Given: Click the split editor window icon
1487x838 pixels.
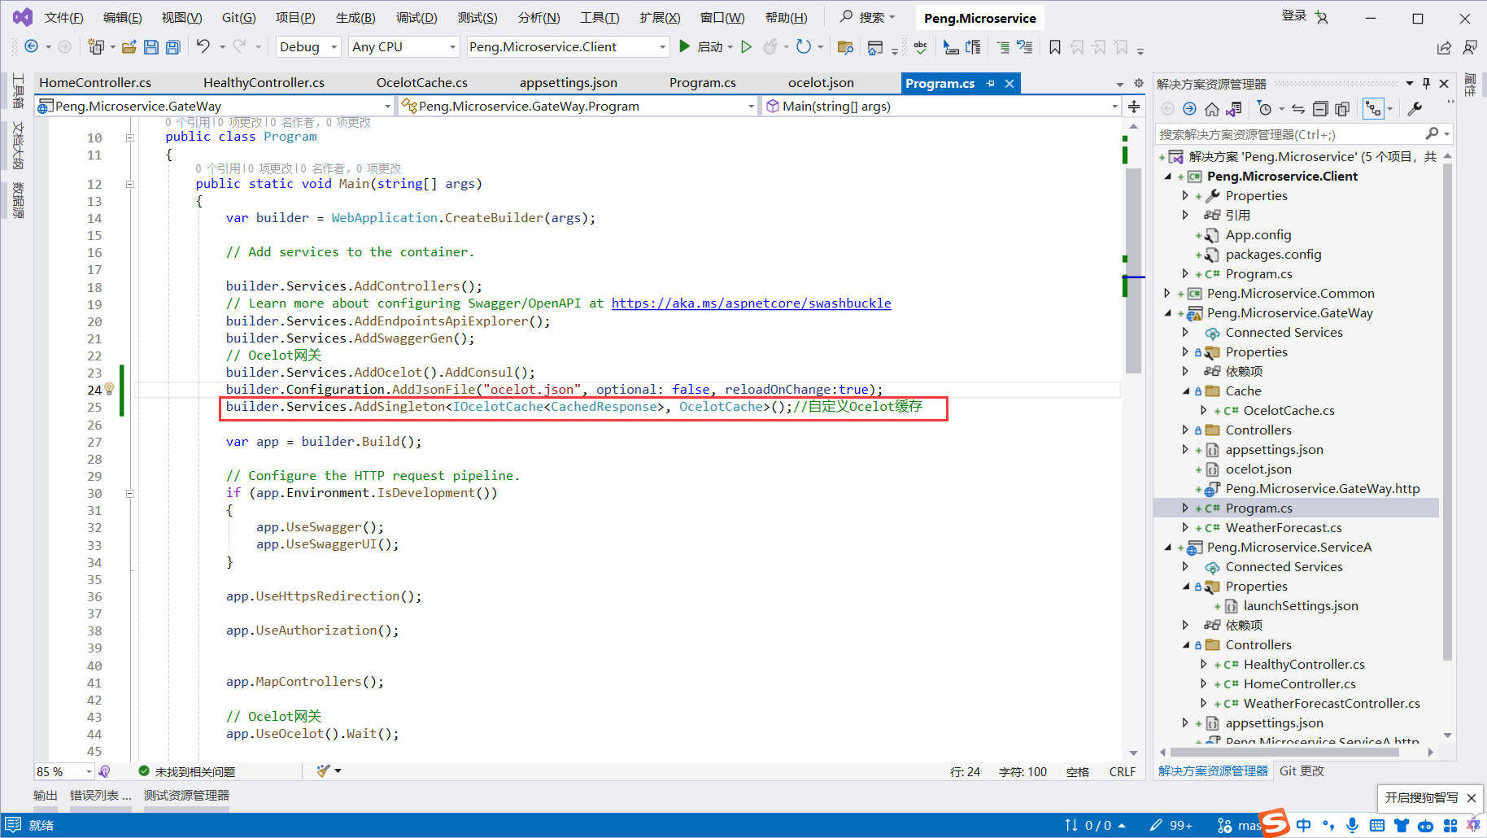Looking at the screenshot, I should click(1134, 106).
